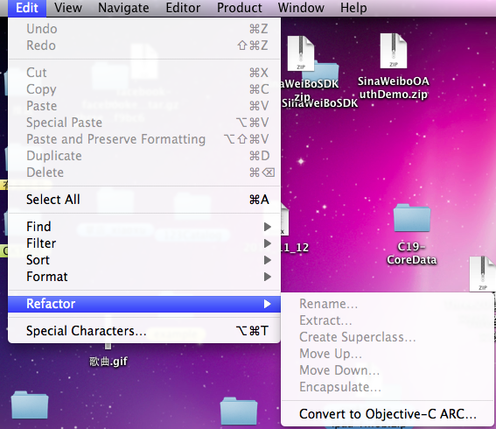Select the C19-CoreData folder icon
The image size is (496, 429).
[412, 218]
